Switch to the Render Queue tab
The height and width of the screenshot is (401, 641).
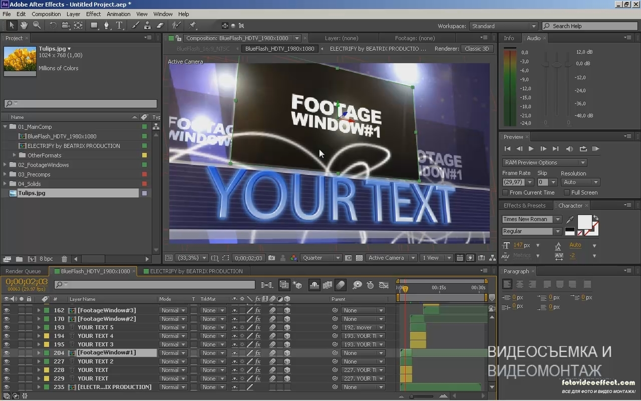23,271
